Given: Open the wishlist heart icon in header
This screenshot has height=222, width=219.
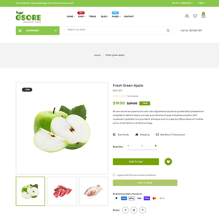Looking at the screenshot, I should point(195,16).
